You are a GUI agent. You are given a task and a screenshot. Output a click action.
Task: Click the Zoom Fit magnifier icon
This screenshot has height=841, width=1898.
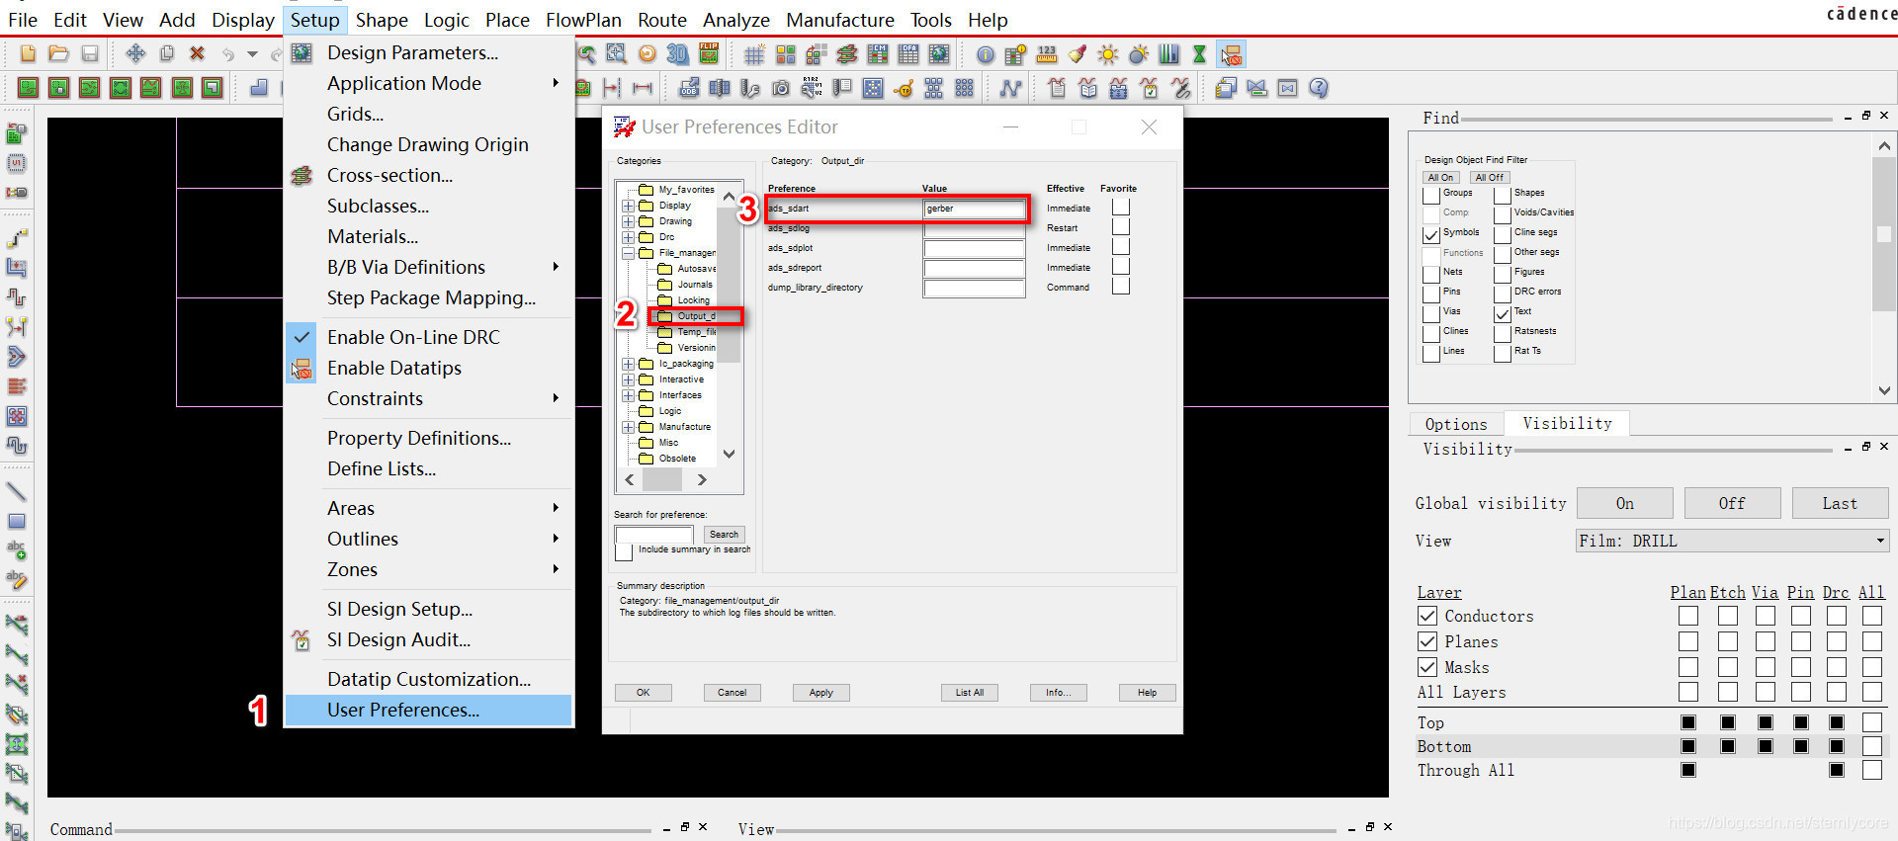coord(616,54)
